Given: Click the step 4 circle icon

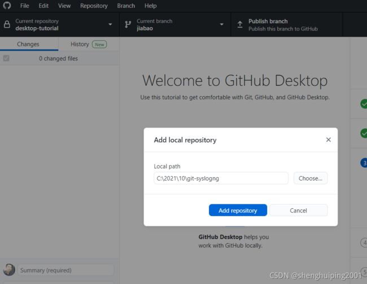Looking at the screenshot, I should click(x=364, y=243).
